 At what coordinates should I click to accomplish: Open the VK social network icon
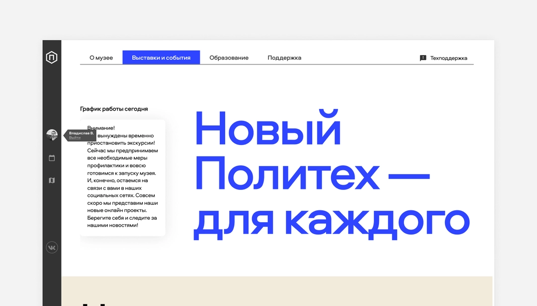[52, 247]
